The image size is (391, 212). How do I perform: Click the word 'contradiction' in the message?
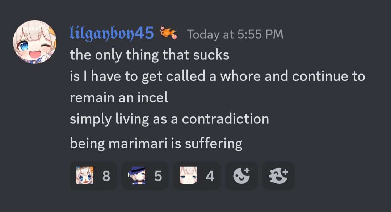click(226, 119)
